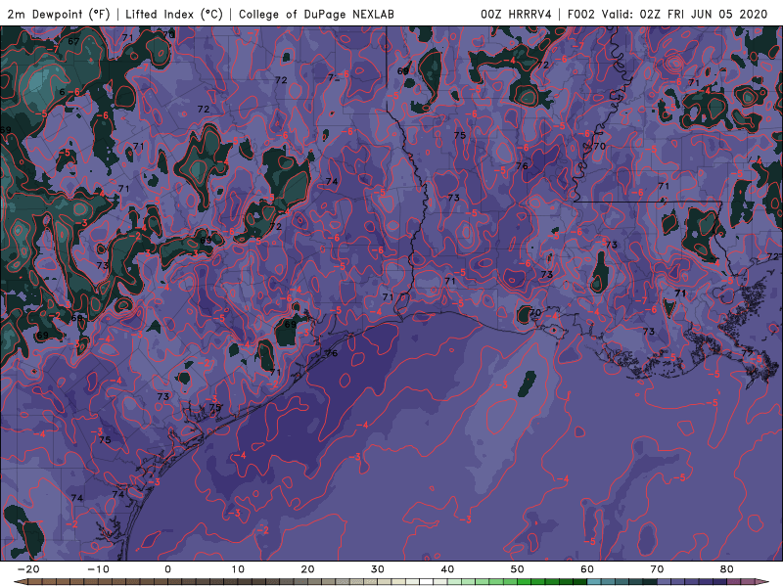783x587 pixels.
Task: Click the '00Z HRRRV4' model run label
Action: [516, 15]
